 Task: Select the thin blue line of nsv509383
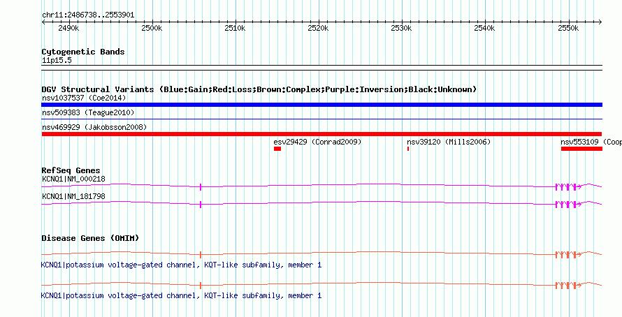321,119
